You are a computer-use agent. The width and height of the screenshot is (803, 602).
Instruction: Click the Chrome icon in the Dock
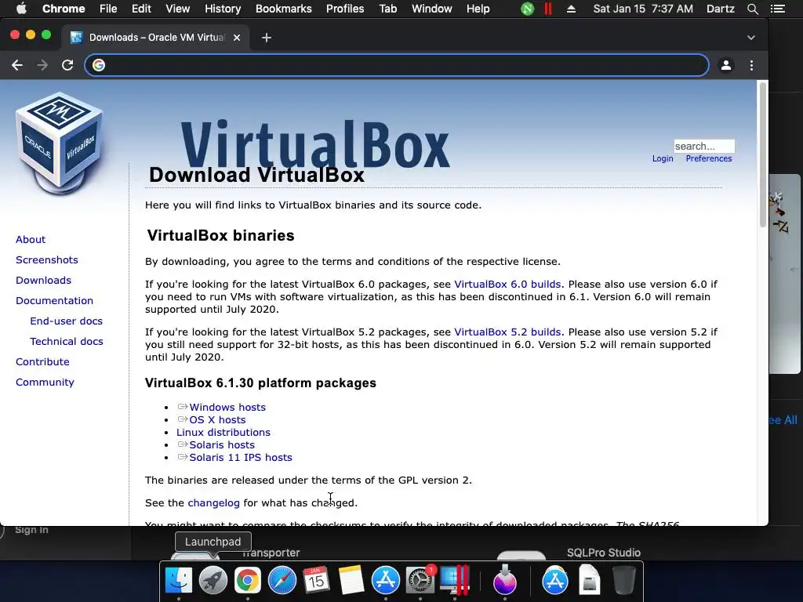[x=247, y=581]
